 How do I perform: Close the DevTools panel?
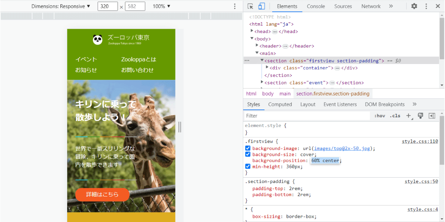(437, 6)
